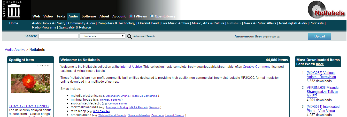347x117 pixels.
Task: Click the Advanced Search link
Action: point(144,36)
